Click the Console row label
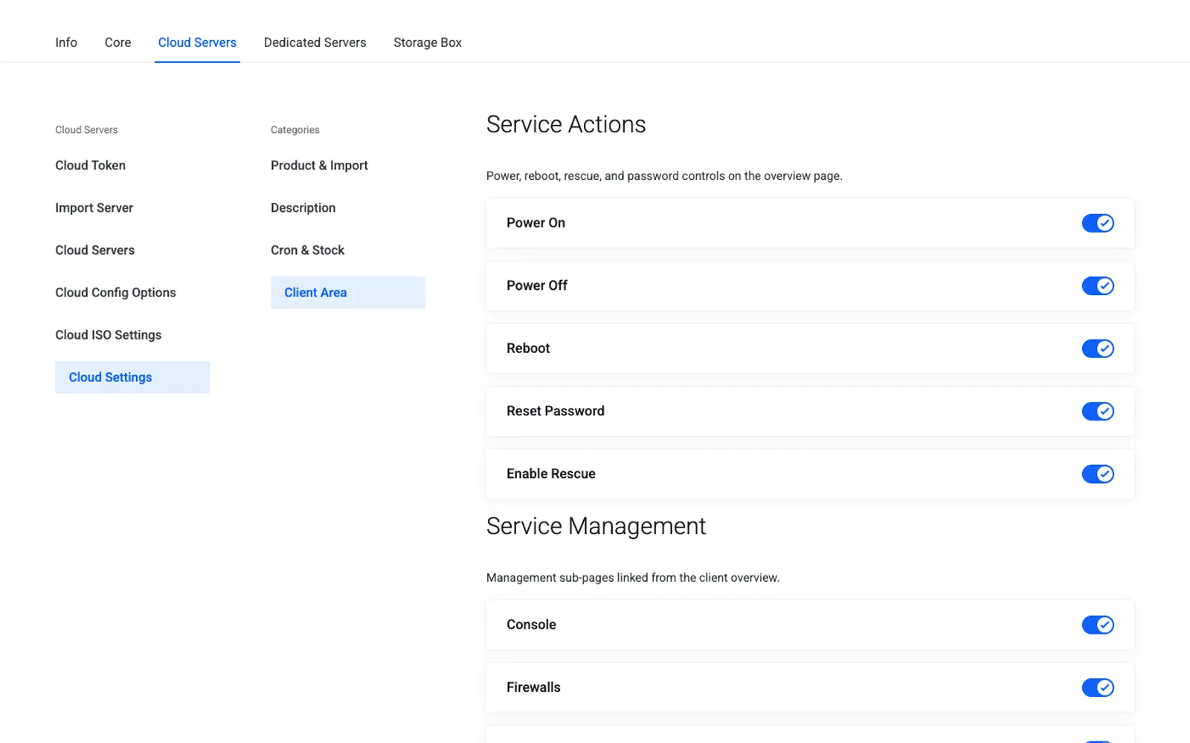Screen dimensions: 1190x743 tap(531, 625)
